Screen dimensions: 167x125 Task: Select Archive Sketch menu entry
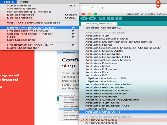point(40,9)
